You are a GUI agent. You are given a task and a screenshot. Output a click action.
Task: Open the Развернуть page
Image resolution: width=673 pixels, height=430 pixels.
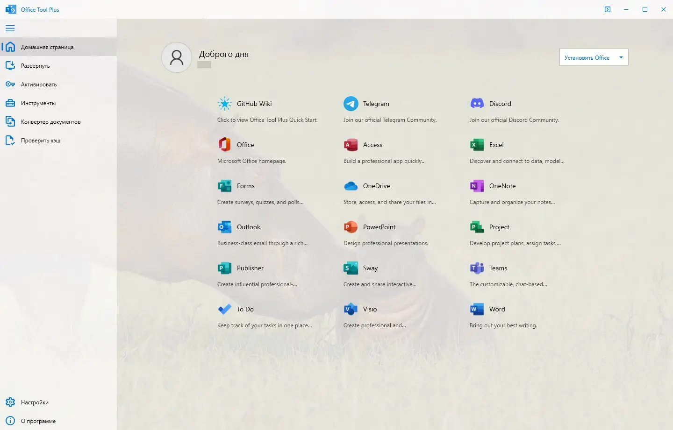(x=58, y=65)
